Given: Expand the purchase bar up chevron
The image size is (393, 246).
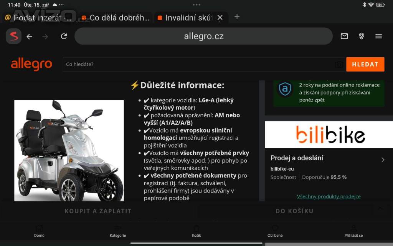Looking at the screenshot, I should coord(380,209).
